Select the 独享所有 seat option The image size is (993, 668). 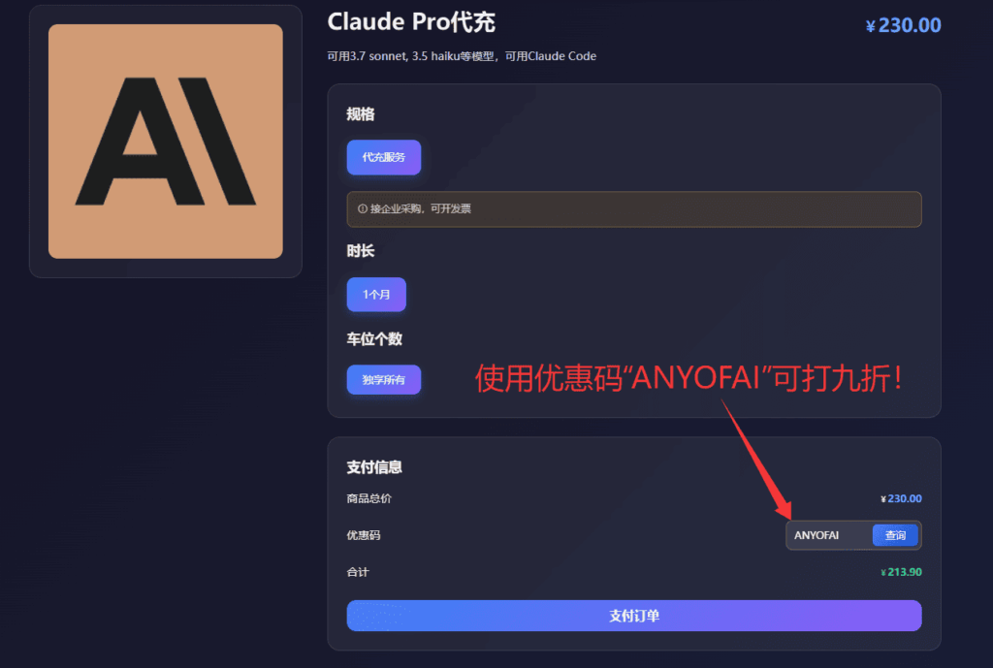tap(384, 380)
